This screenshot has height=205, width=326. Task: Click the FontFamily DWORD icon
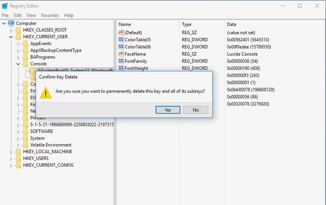pos(121,61)
